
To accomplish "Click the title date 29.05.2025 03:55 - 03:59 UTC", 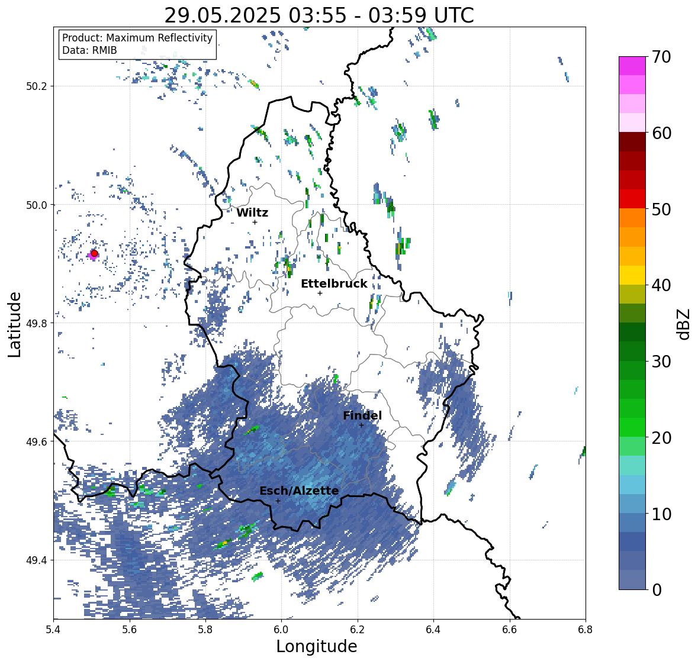I will tap(319, 15).
